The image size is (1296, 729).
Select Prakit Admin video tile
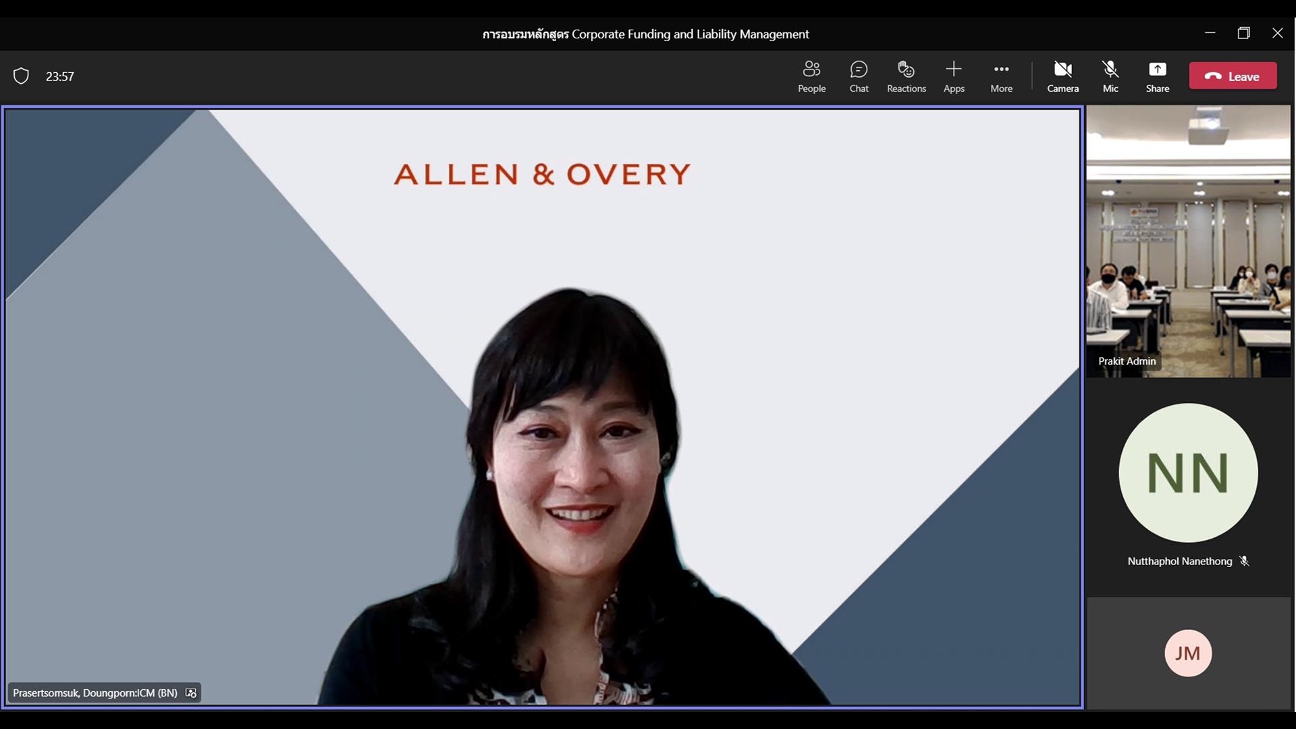coord(1188,241)
